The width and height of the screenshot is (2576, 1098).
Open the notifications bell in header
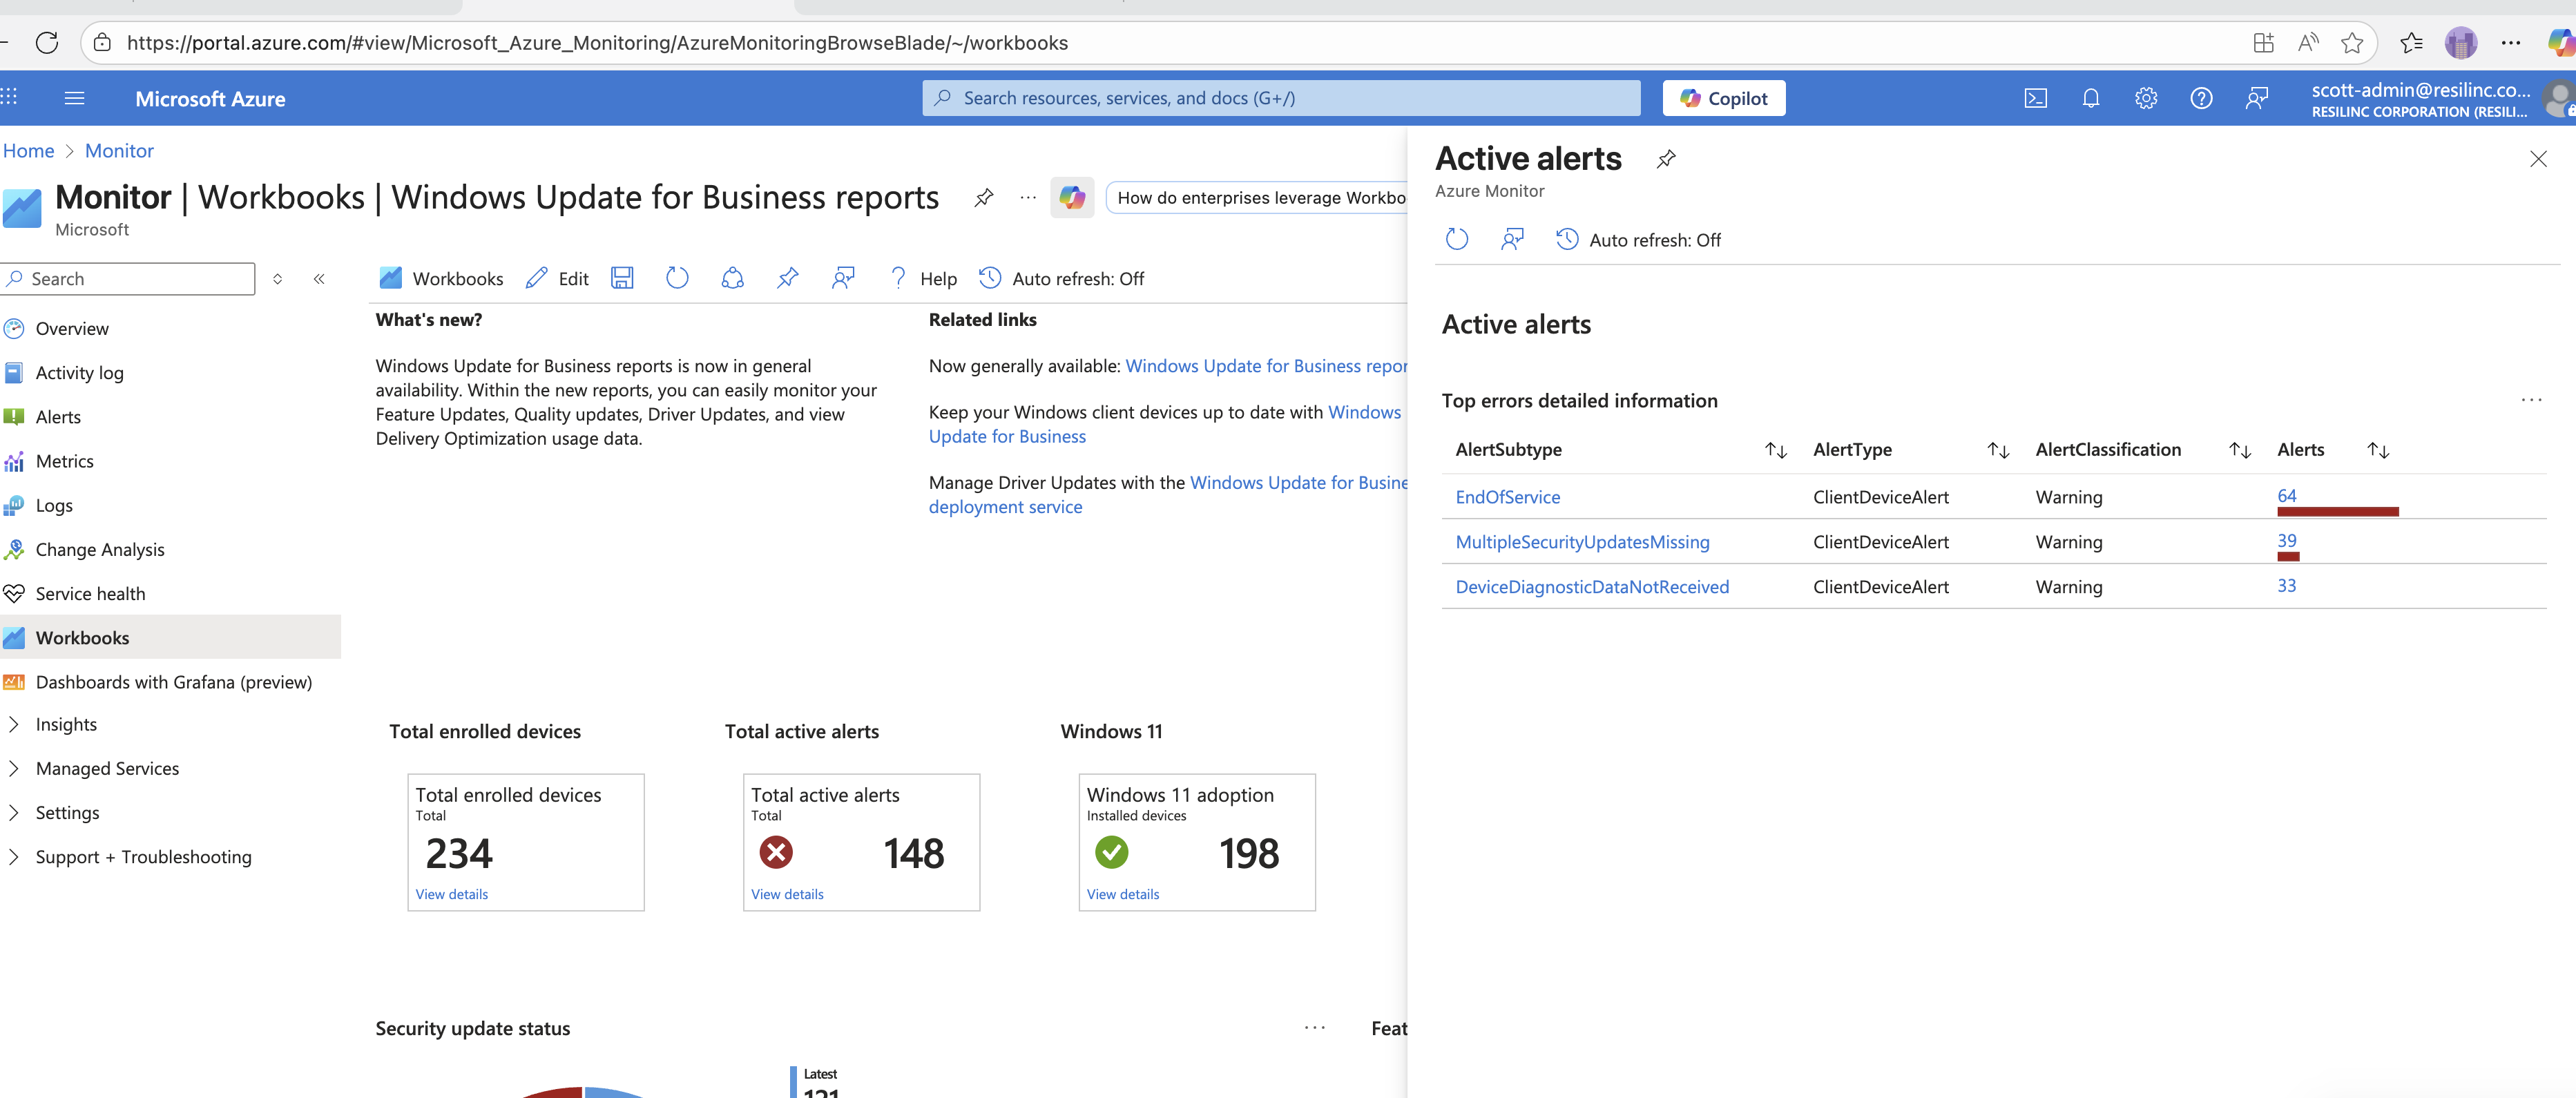2090,98
